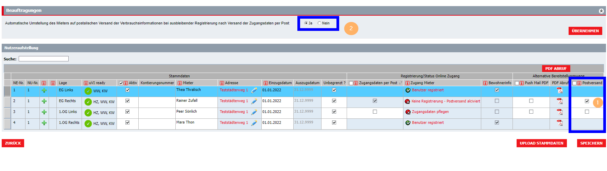Click the green uVI ready checkmark for 1.OG Links
The width and height of the screenshot is (607, 171).
[88, 113]
